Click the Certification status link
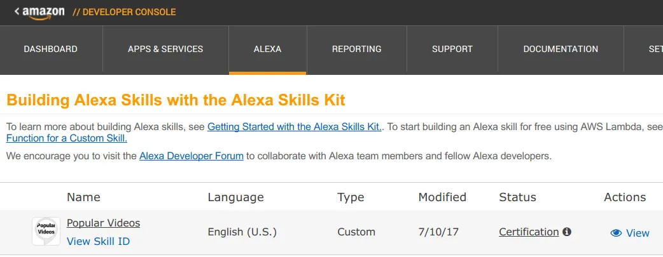This screenshot has height=257, width=663. pyautogui.click(x=529, y=232)
